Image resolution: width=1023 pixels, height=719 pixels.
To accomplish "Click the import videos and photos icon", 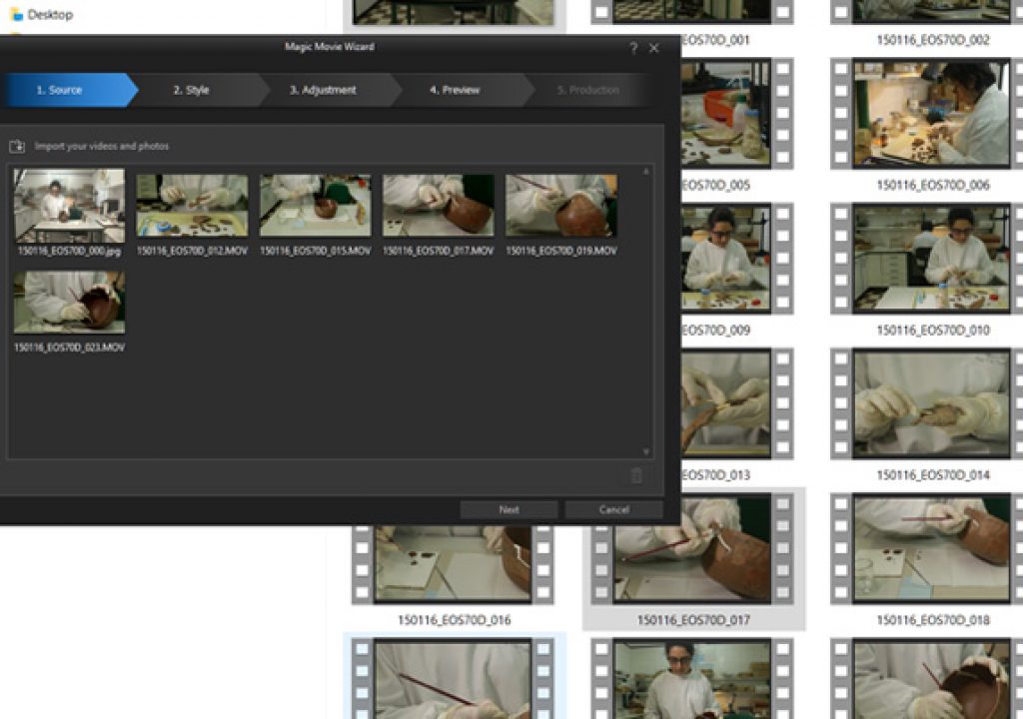I will (17, 146).
